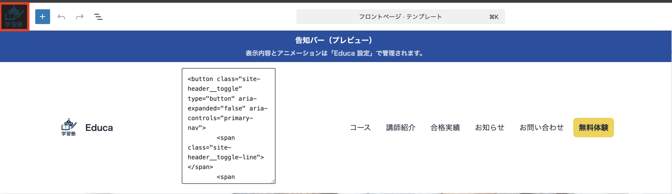Select the blue announcement bar block
This screenshot has height=194, width=672.
click(x=105, y=46)
